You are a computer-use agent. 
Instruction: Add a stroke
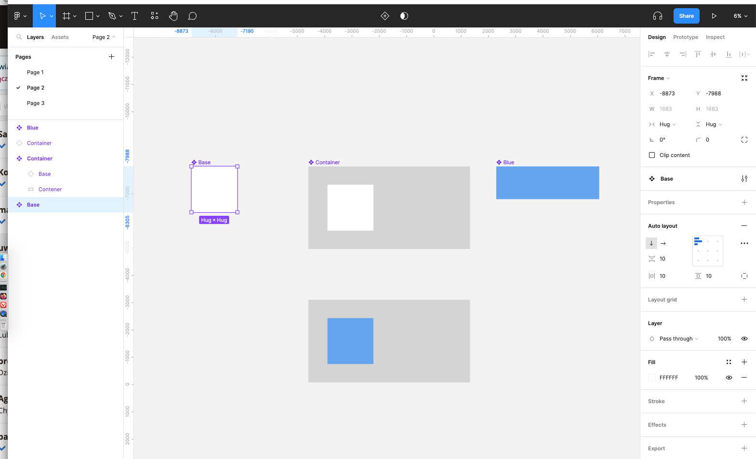click(744, 401)
